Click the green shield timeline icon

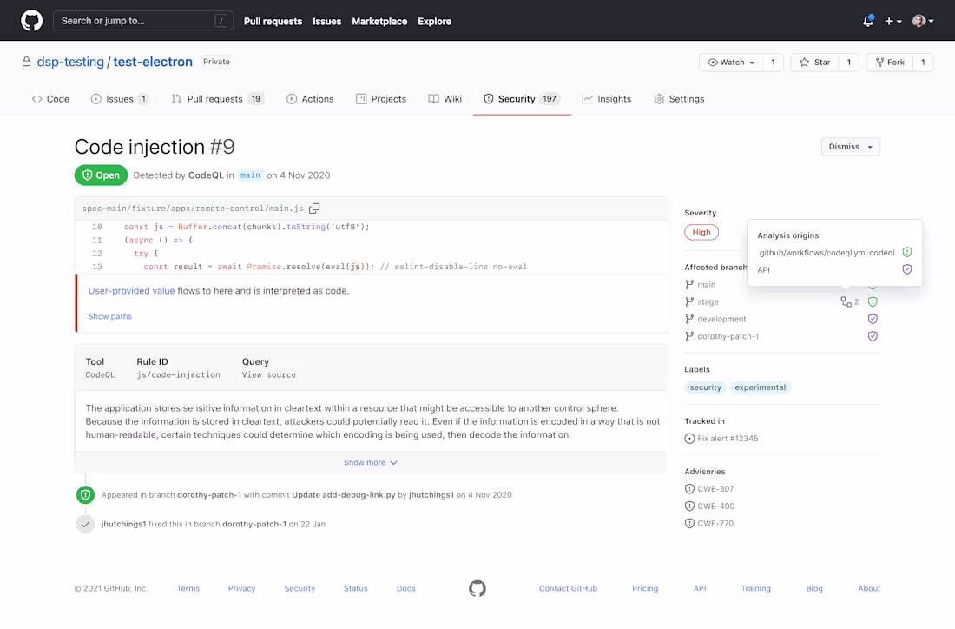(85, 495)
